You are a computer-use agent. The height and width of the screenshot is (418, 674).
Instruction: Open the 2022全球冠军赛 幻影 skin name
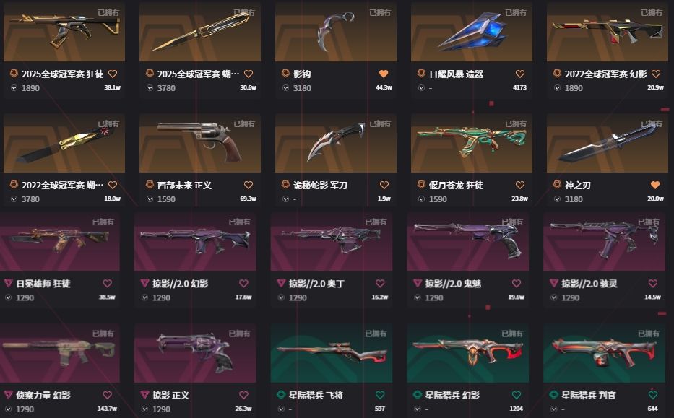pyautogui.click(x=605, y=74)
